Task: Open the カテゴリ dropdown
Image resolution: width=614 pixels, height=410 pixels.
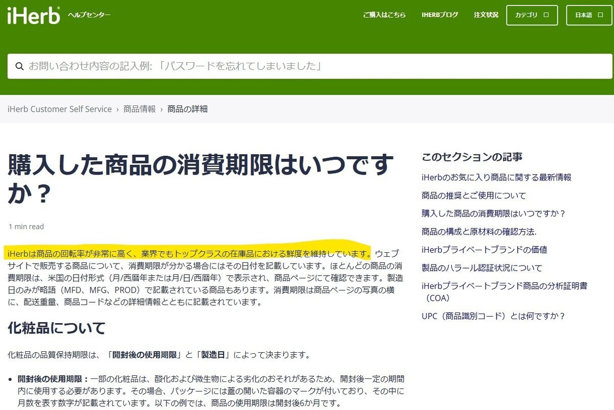Action: pos(532,15)
